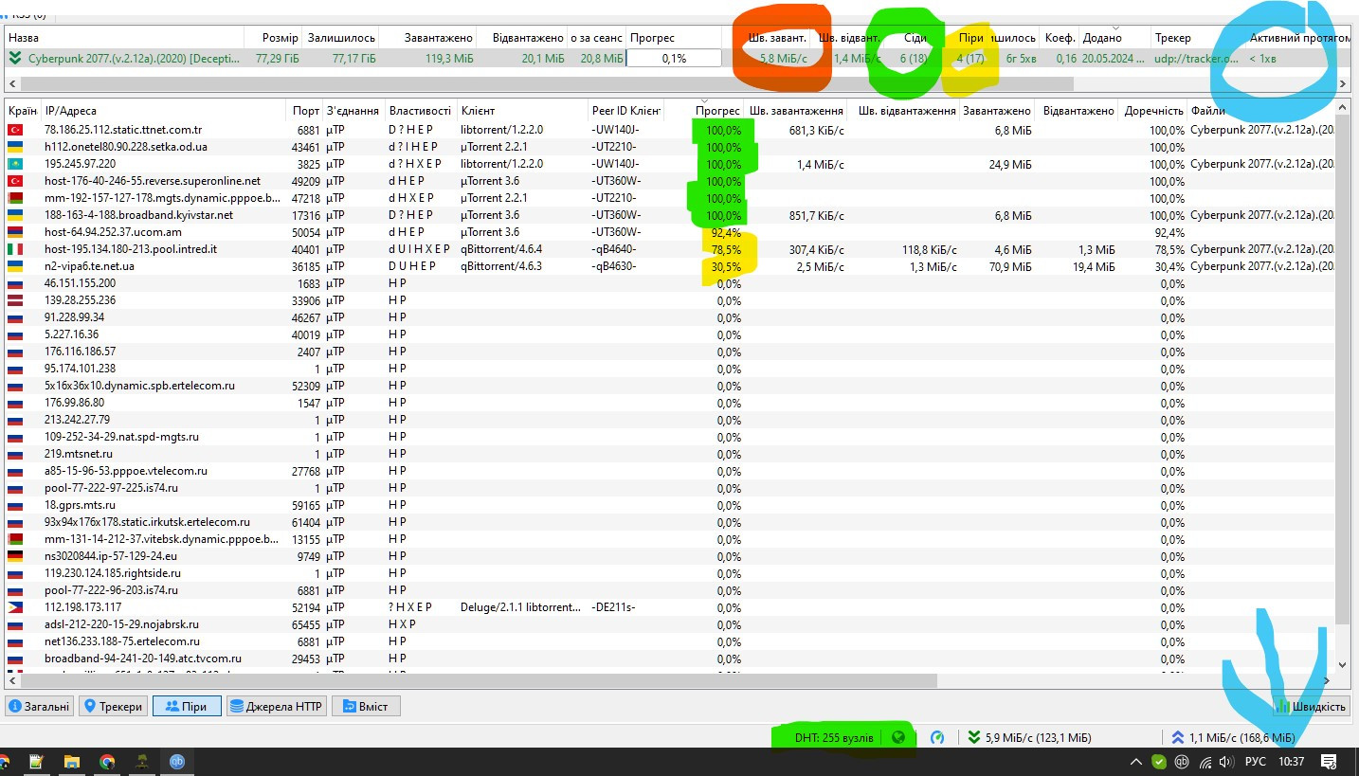
Task: Open the Windows notification center icon
Action: [1329, 762]
